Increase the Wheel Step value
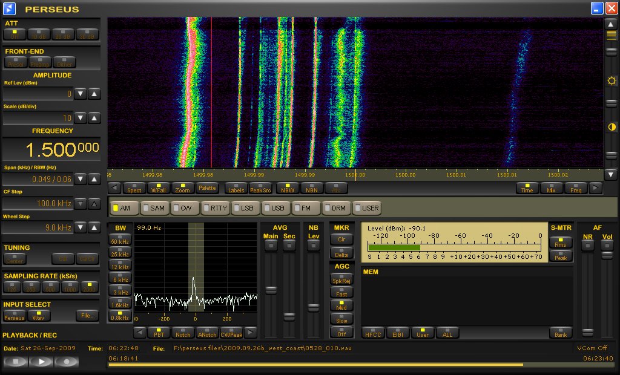 pos(94,227)
